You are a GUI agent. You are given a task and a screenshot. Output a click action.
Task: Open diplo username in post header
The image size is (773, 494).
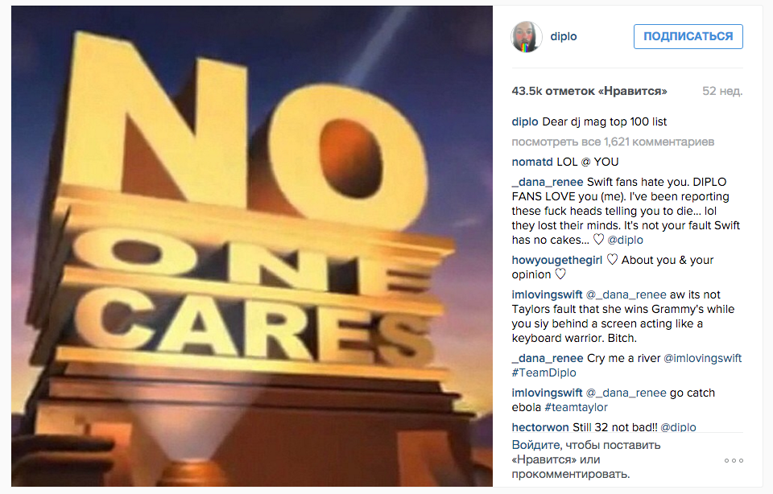click(564, 36)
